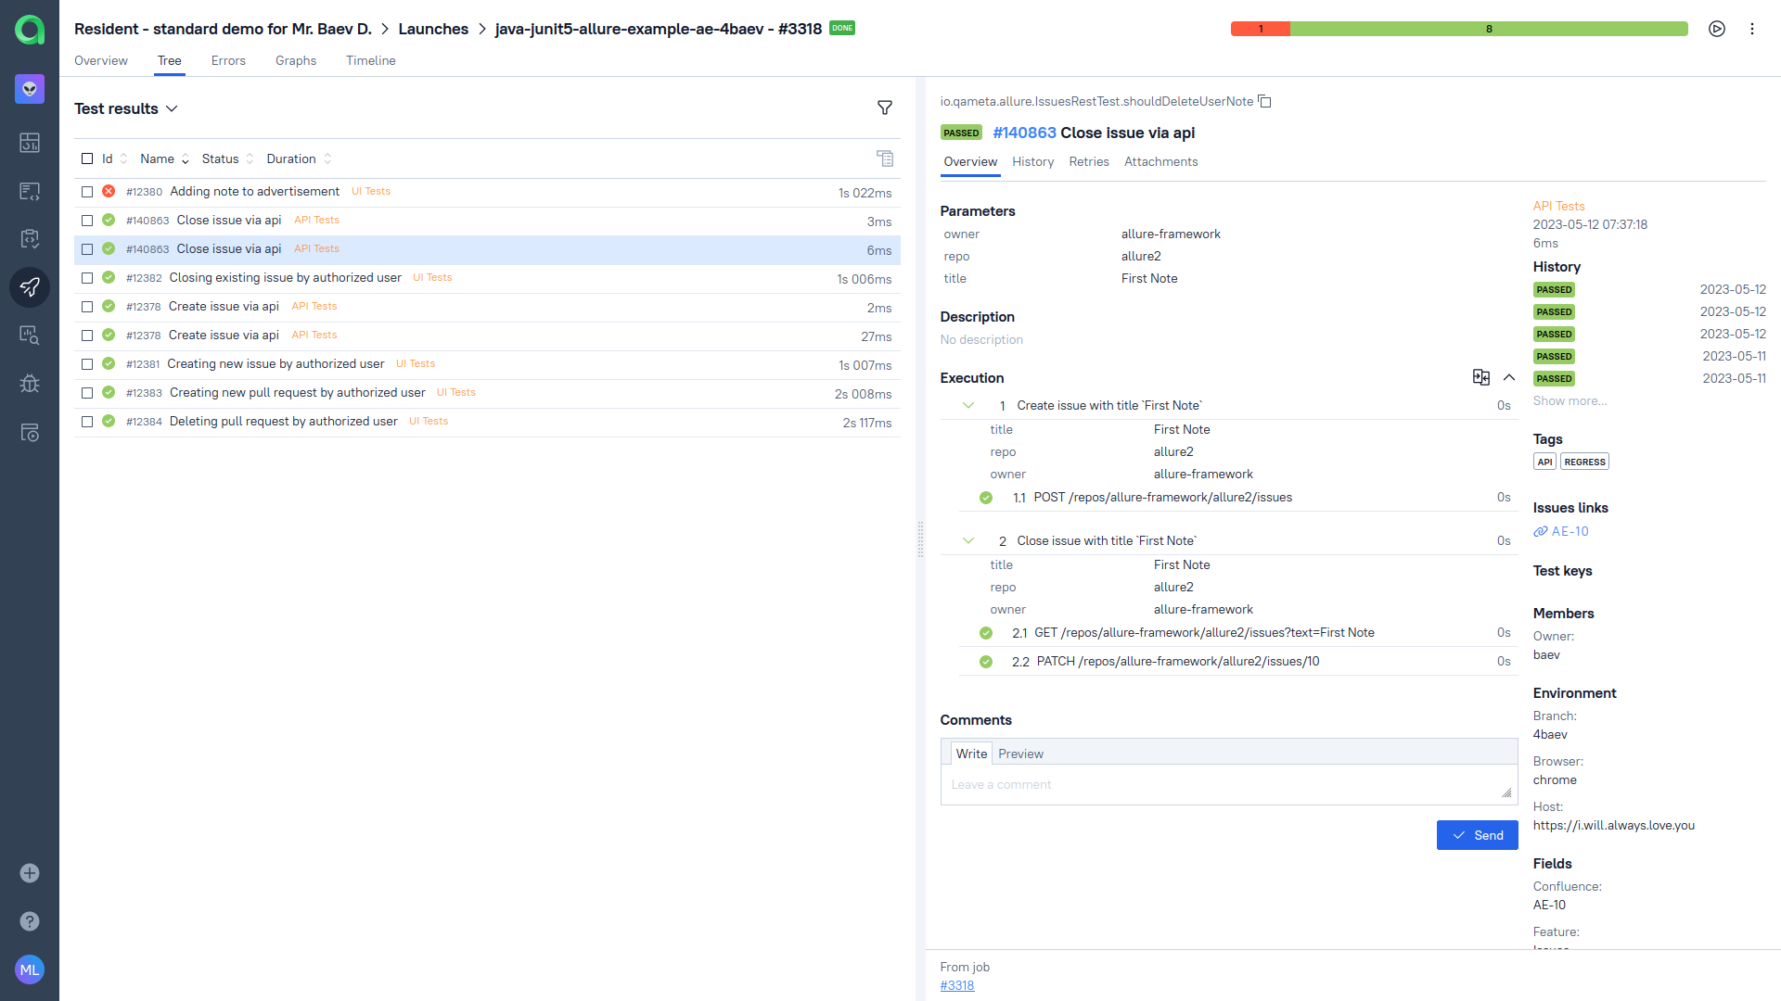Open the Analytics search-chart icon in sidebar

(30, 335)
